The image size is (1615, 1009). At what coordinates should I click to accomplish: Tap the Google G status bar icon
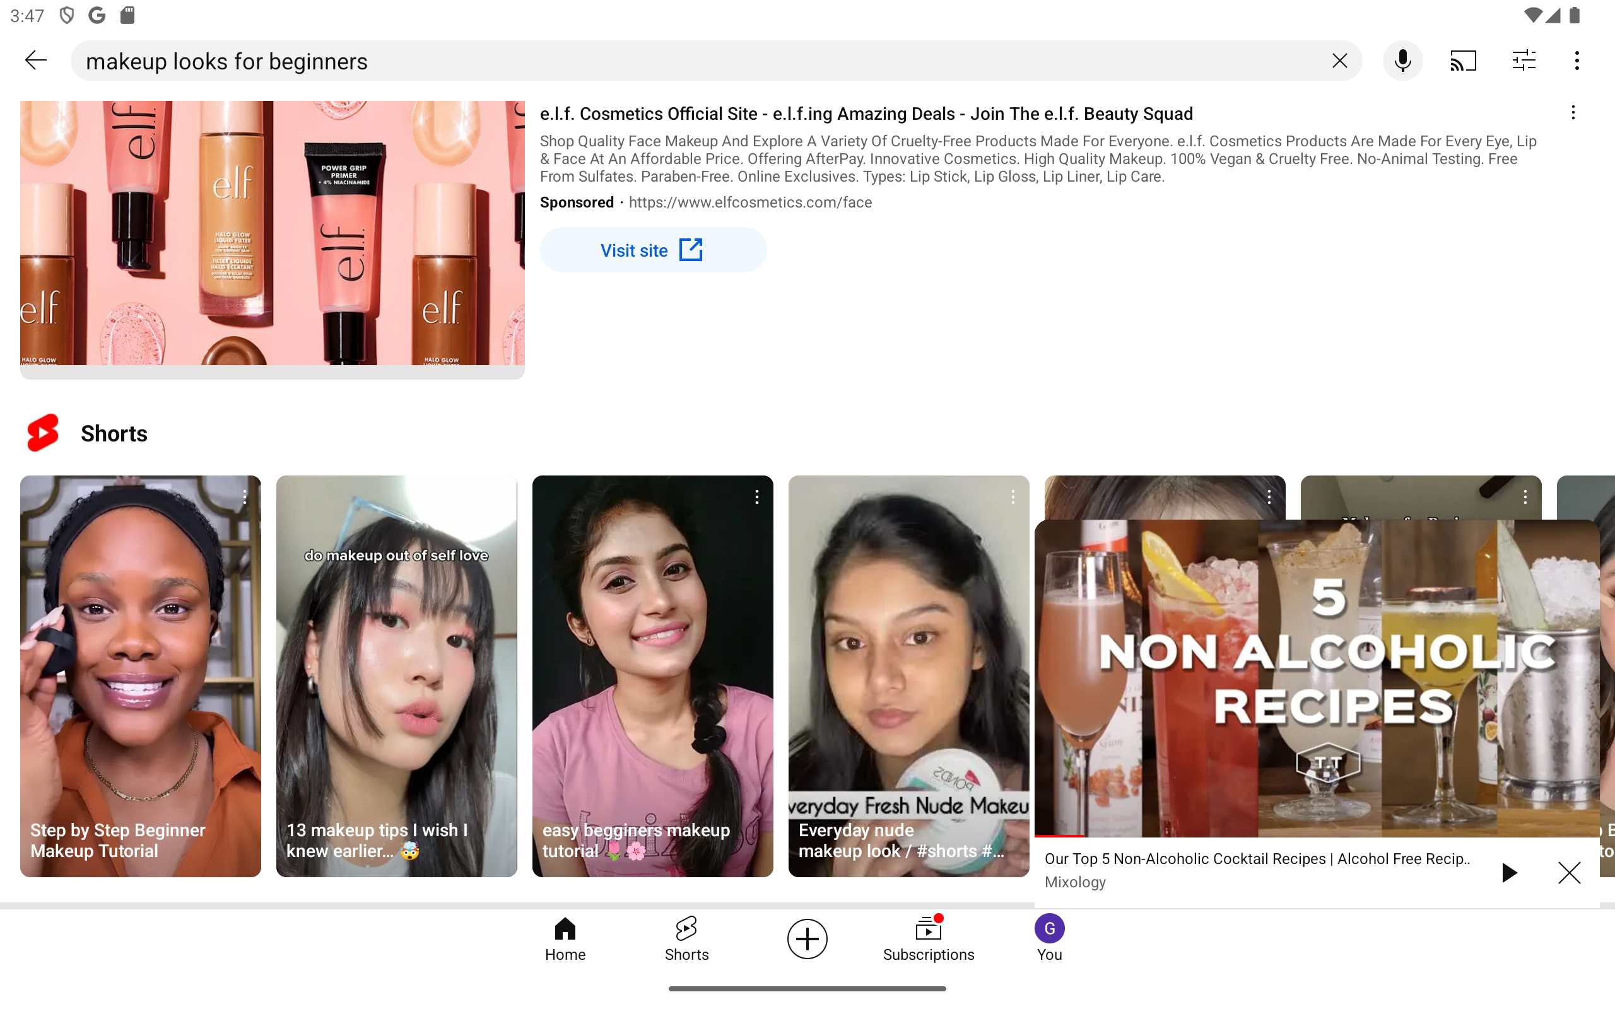coord(97,15)
